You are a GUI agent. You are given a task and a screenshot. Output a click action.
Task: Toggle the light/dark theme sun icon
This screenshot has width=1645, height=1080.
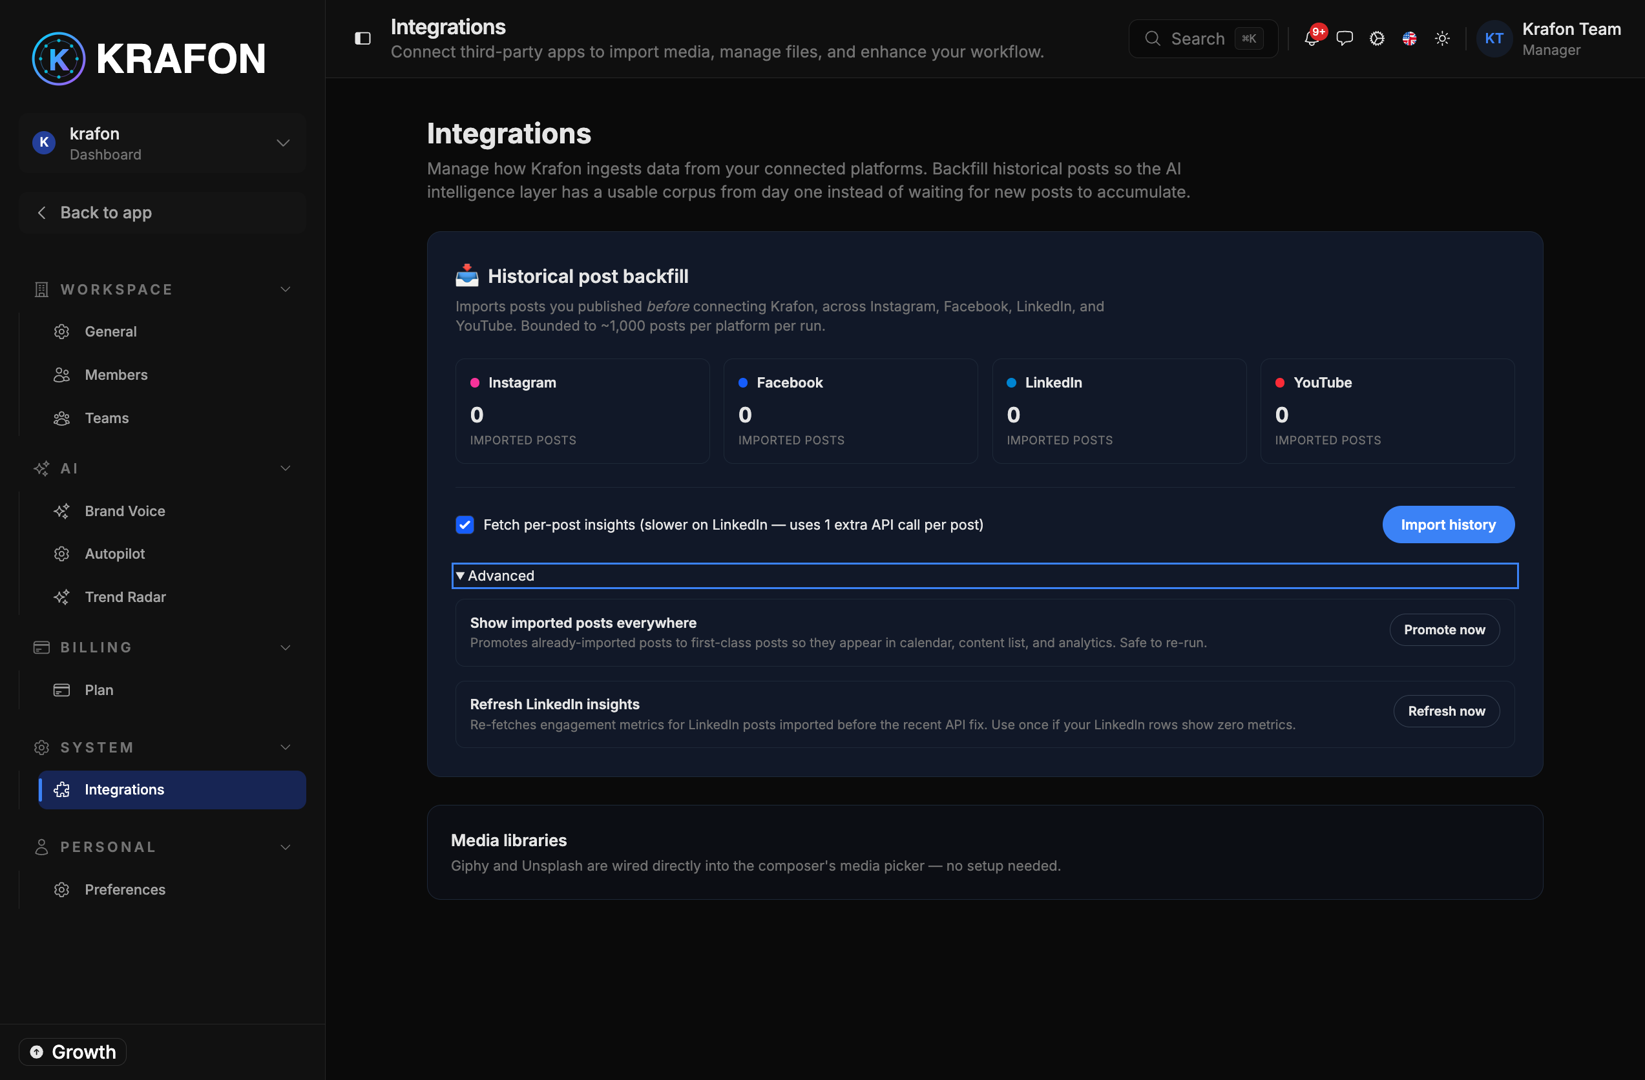coord(1443,38)
